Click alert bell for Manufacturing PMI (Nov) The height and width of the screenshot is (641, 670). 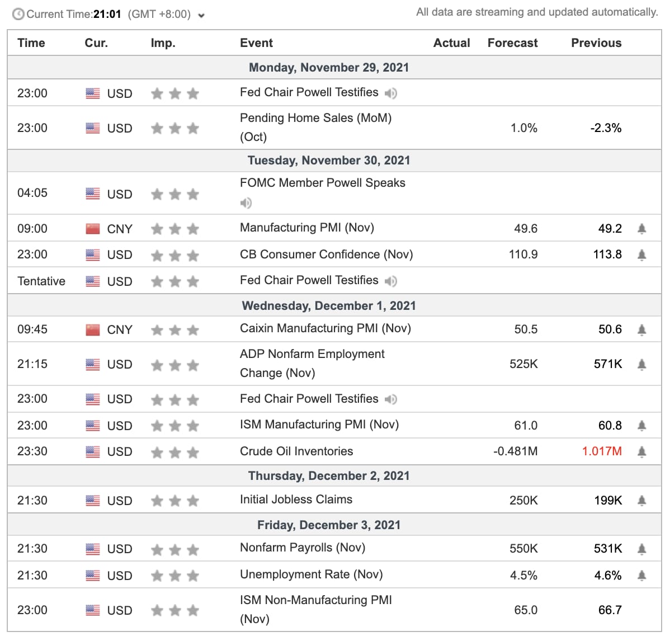[x=641, y=229]
